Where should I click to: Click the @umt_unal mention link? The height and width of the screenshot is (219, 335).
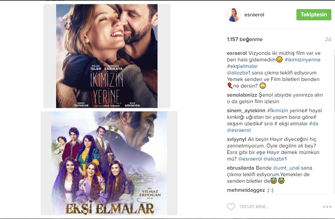[286, 168]
